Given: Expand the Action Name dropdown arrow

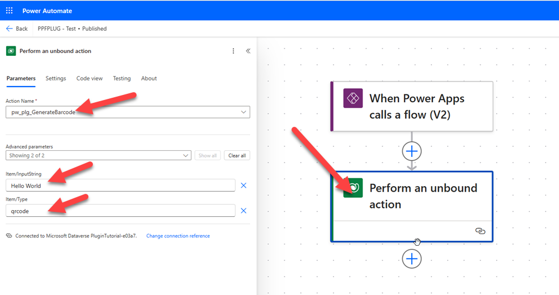Looking at the screenshot, I should coord(243,112).
